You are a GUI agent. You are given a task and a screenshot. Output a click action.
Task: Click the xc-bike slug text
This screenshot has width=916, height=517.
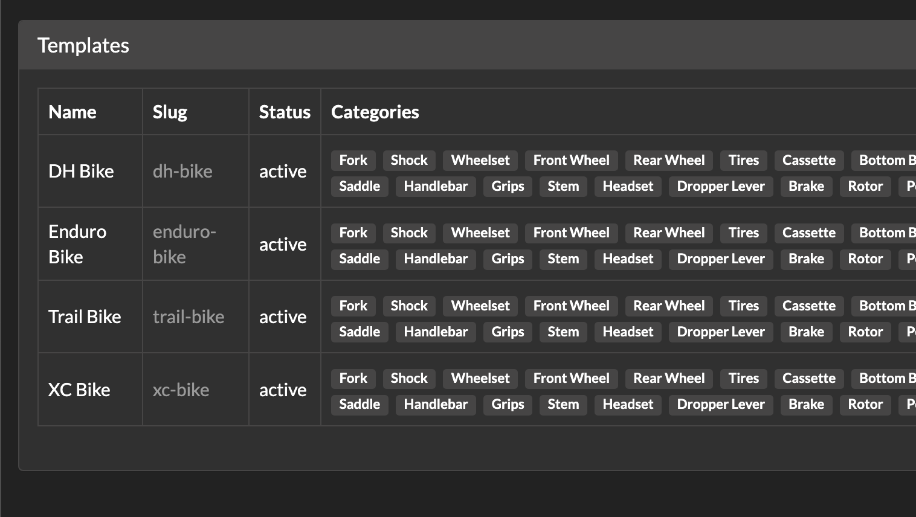[181, 390]
